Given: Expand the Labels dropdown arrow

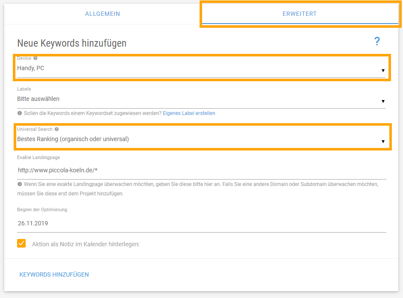Looking at the screenshot, I should (x=383, y=101).
